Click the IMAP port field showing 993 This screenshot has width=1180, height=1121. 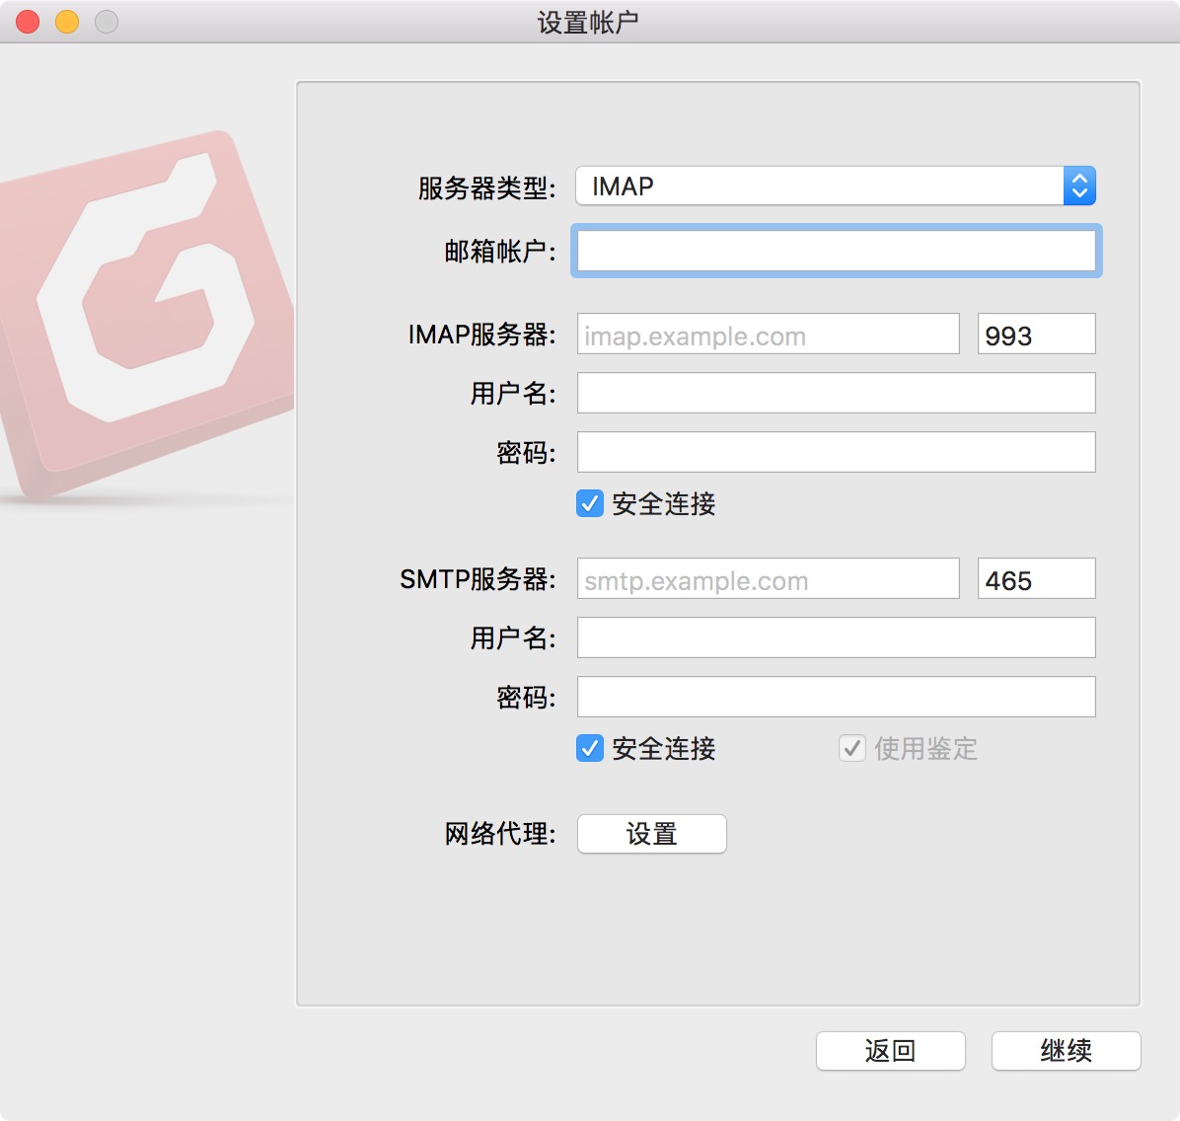click(1036, 336)
